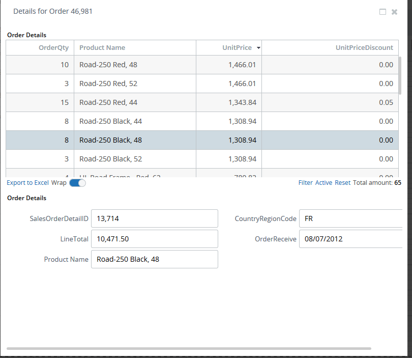Click the Export to Excel link

click(27, 183)
